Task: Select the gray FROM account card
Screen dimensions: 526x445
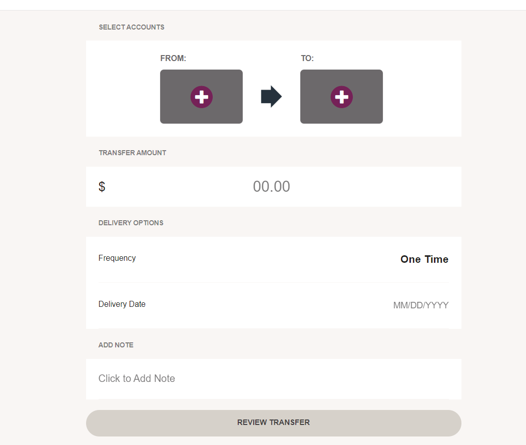Action: (x=201, y=97)
